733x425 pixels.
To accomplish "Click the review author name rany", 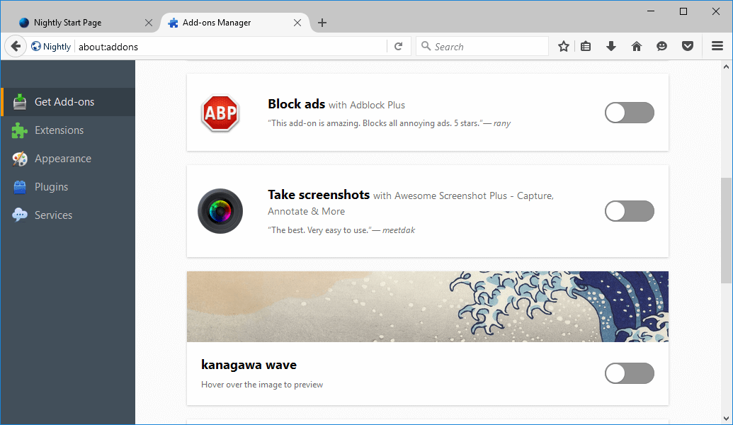I will [502, 123].
